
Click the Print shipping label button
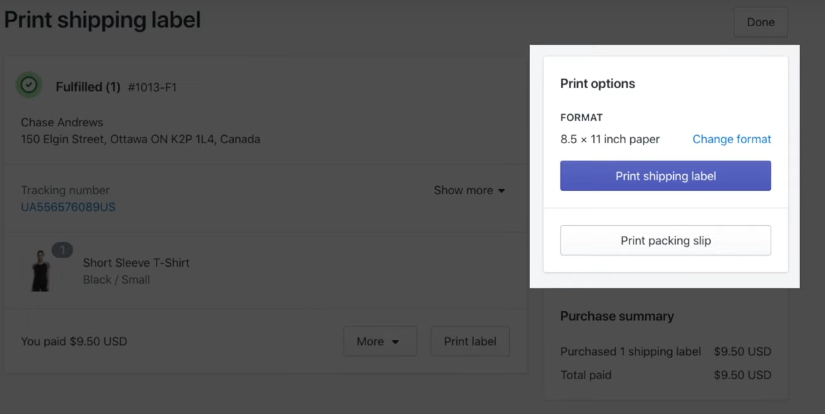coord(666,176)
